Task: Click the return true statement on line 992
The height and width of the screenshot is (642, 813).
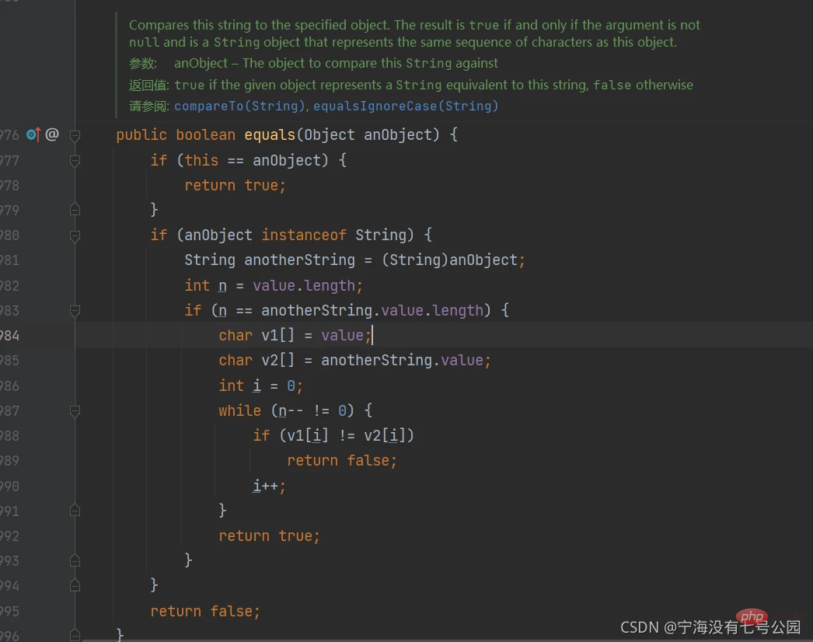Action: [269, 536]
